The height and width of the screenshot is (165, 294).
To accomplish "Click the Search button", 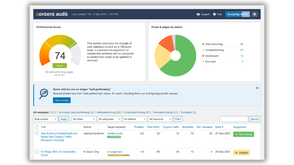I will [x=255, y=119].
